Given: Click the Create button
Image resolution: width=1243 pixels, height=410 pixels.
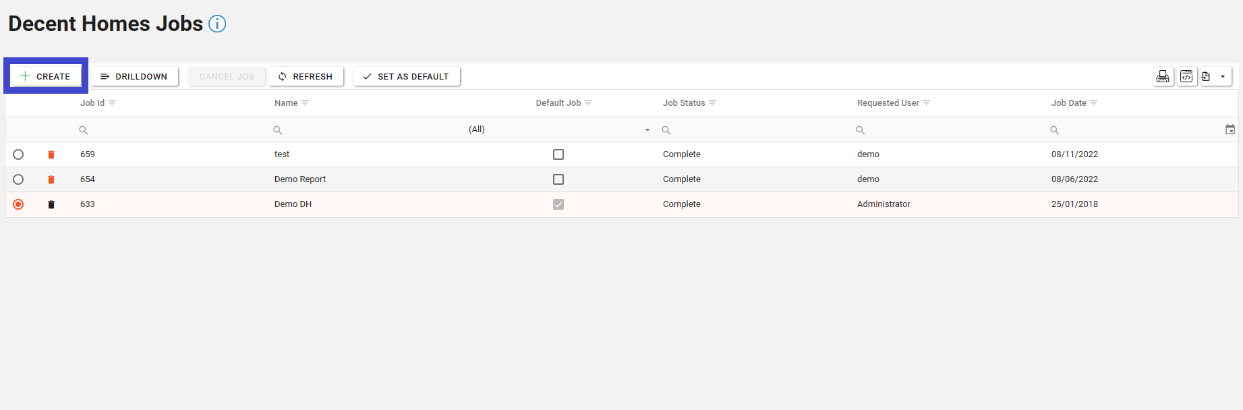Looking at the screenshot, I should coord(46,76).
